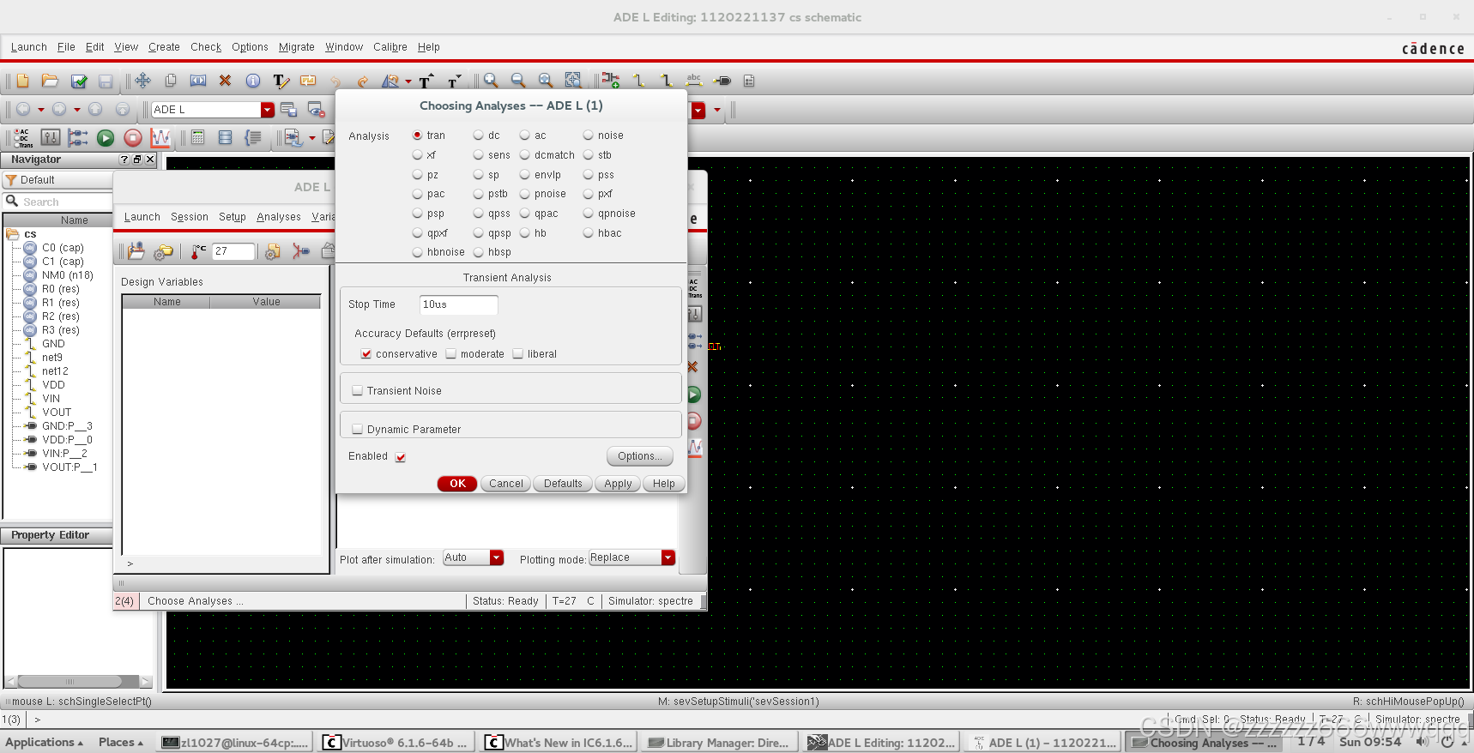Click the Create Pin icon
Screen dimensions: 1474x753
coord(722,81)
